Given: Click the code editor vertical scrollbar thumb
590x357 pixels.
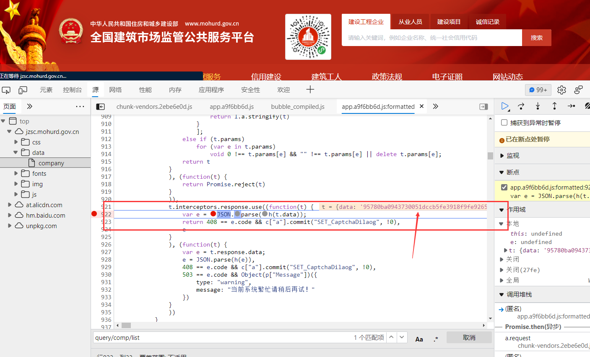Looking at the screenshot, I should click(490, 156).
